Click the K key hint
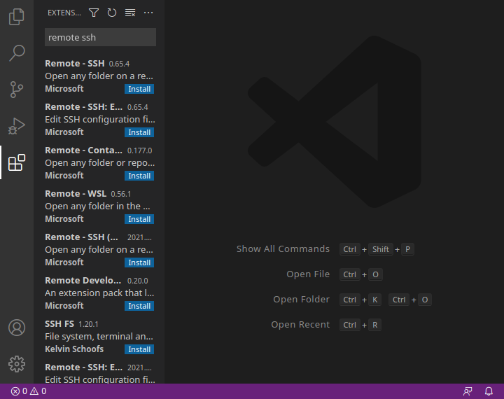Image resolution: width=504 pixels, height=399 pixels. point(374,300)
